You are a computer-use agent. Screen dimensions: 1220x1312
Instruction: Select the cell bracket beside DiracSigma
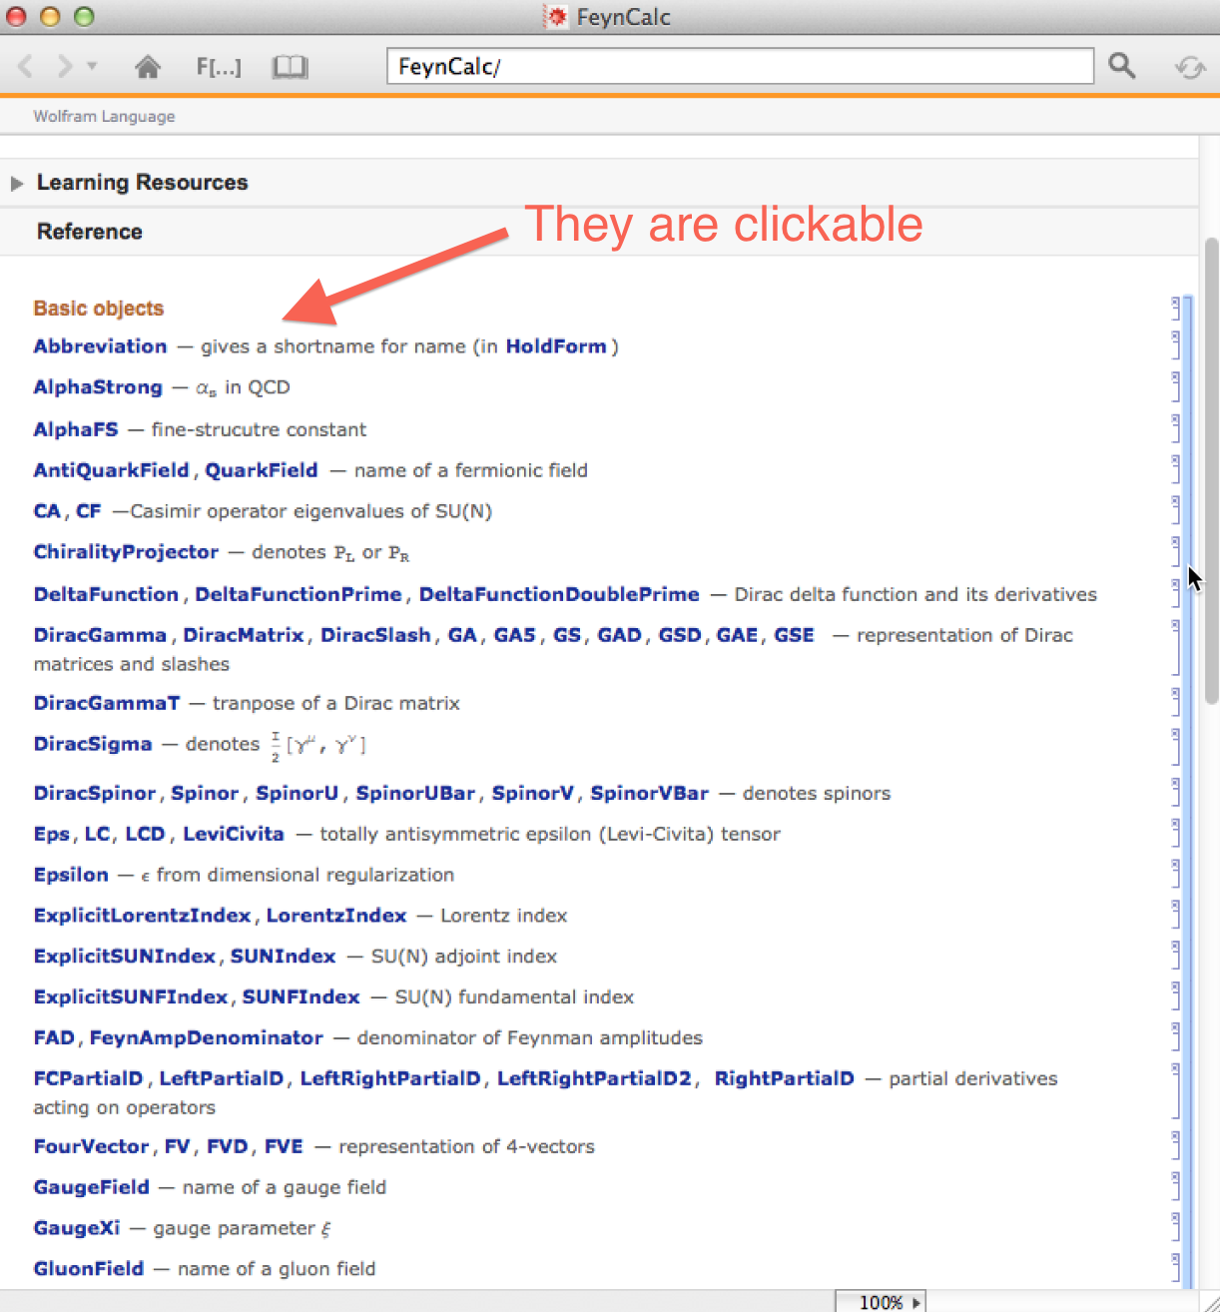(1175, 747)
